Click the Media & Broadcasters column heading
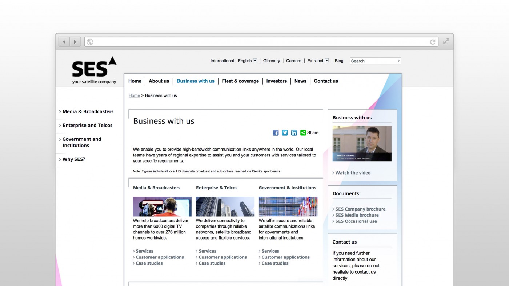Viewport: 509px width, 286px height. tap(157, 188)
